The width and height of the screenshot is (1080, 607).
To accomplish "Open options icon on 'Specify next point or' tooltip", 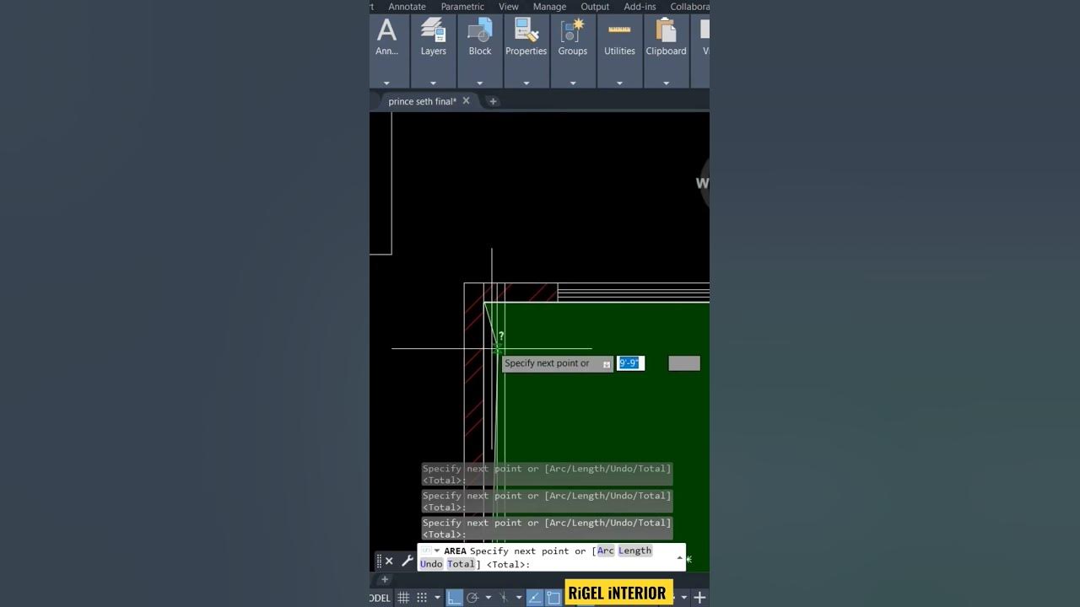I will pyautogui.click(x=606, y=364).
